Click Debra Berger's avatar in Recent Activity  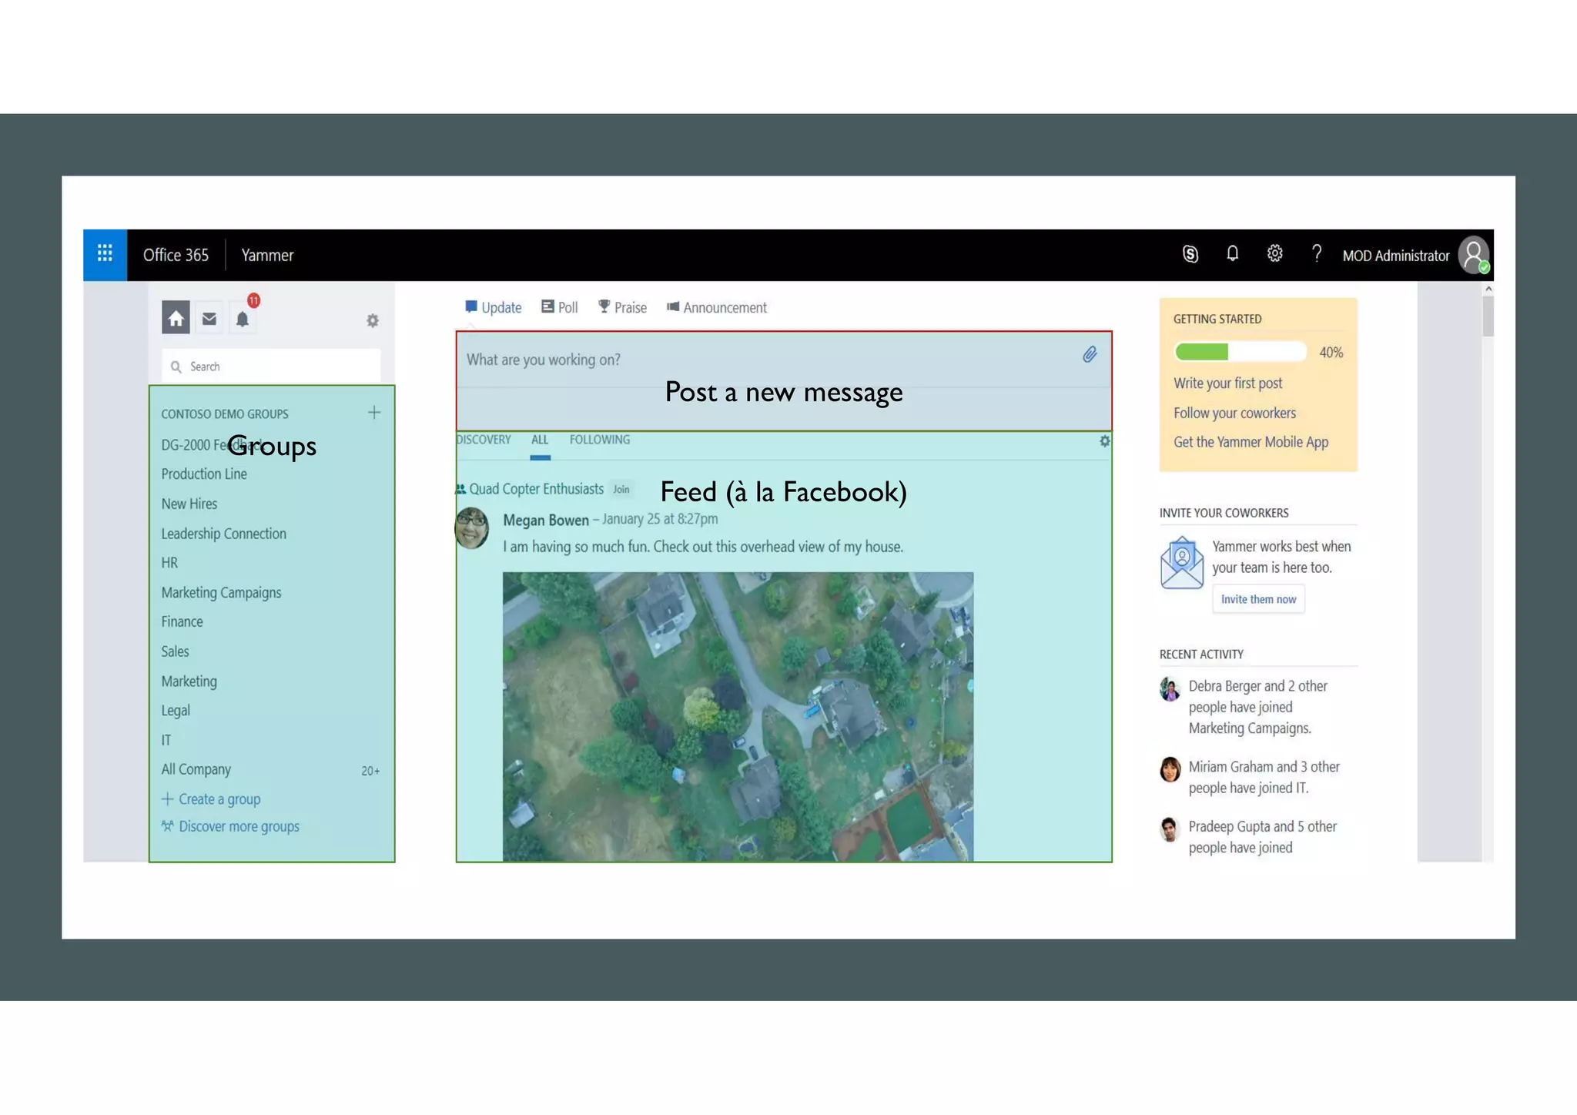(x=1170, y=689)
